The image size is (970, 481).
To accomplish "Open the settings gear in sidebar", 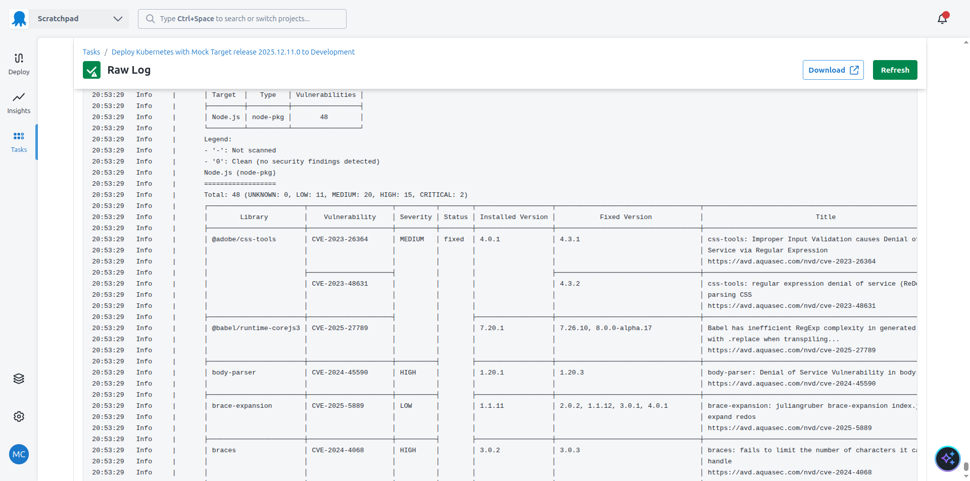I will point(19,416).
